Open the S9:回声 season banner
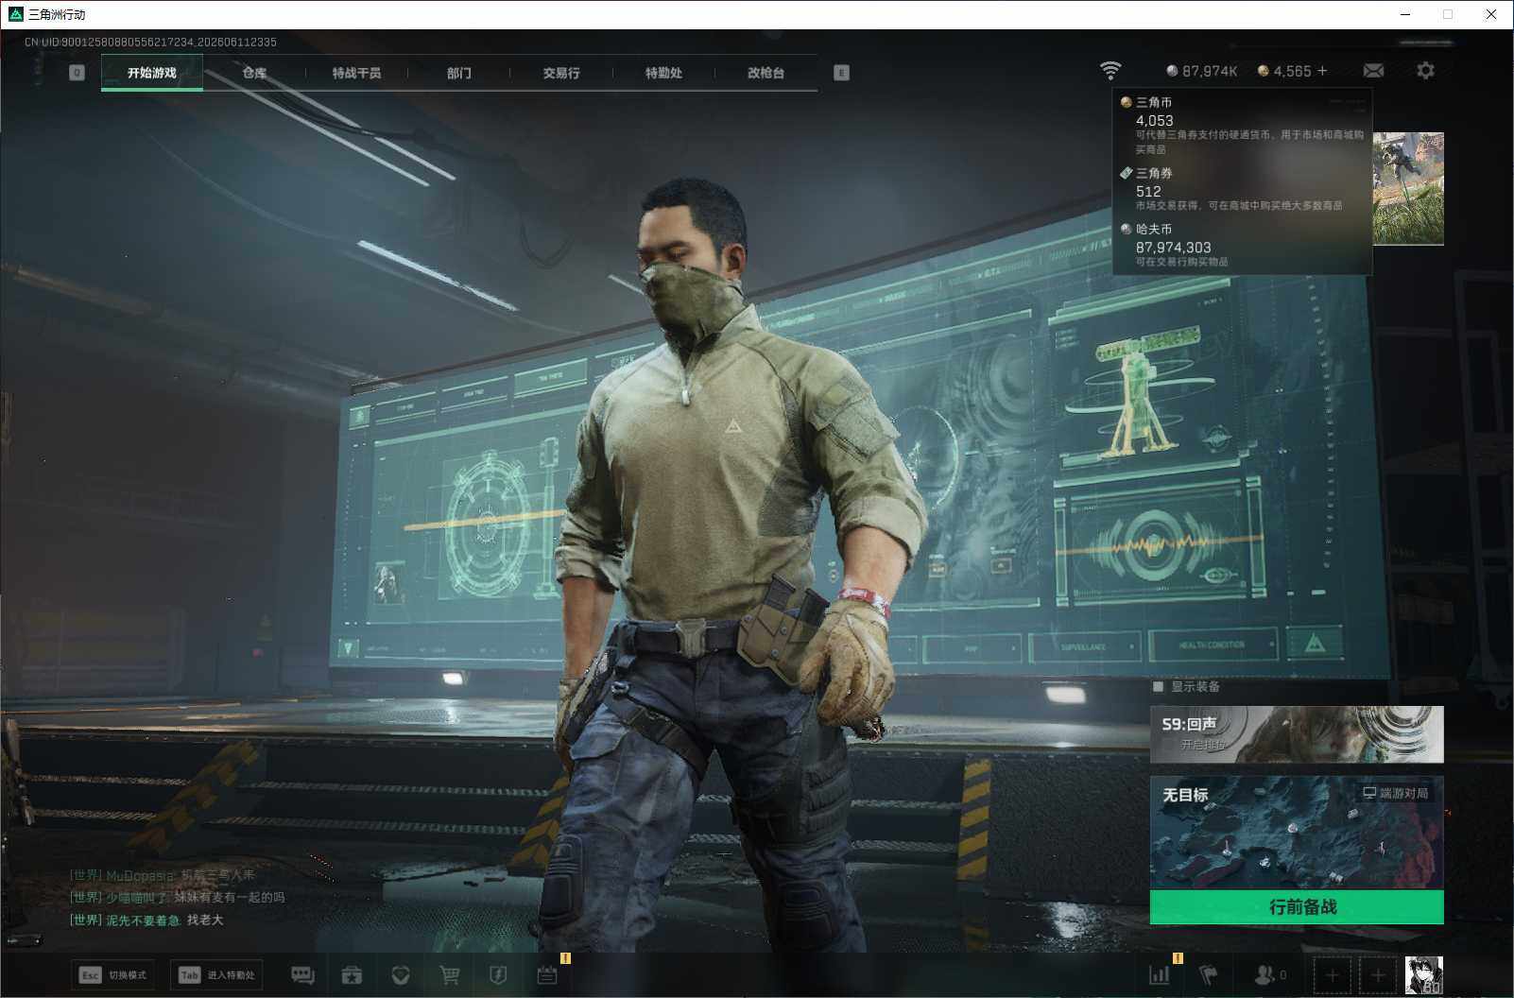 (x=1297, y=734)
